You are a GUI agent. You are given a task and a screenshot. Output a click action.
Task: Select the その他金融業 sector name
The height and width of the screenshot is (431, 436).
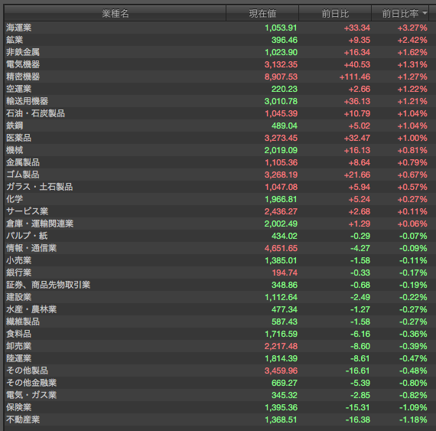pyautogui.click(x=31, y=383)
